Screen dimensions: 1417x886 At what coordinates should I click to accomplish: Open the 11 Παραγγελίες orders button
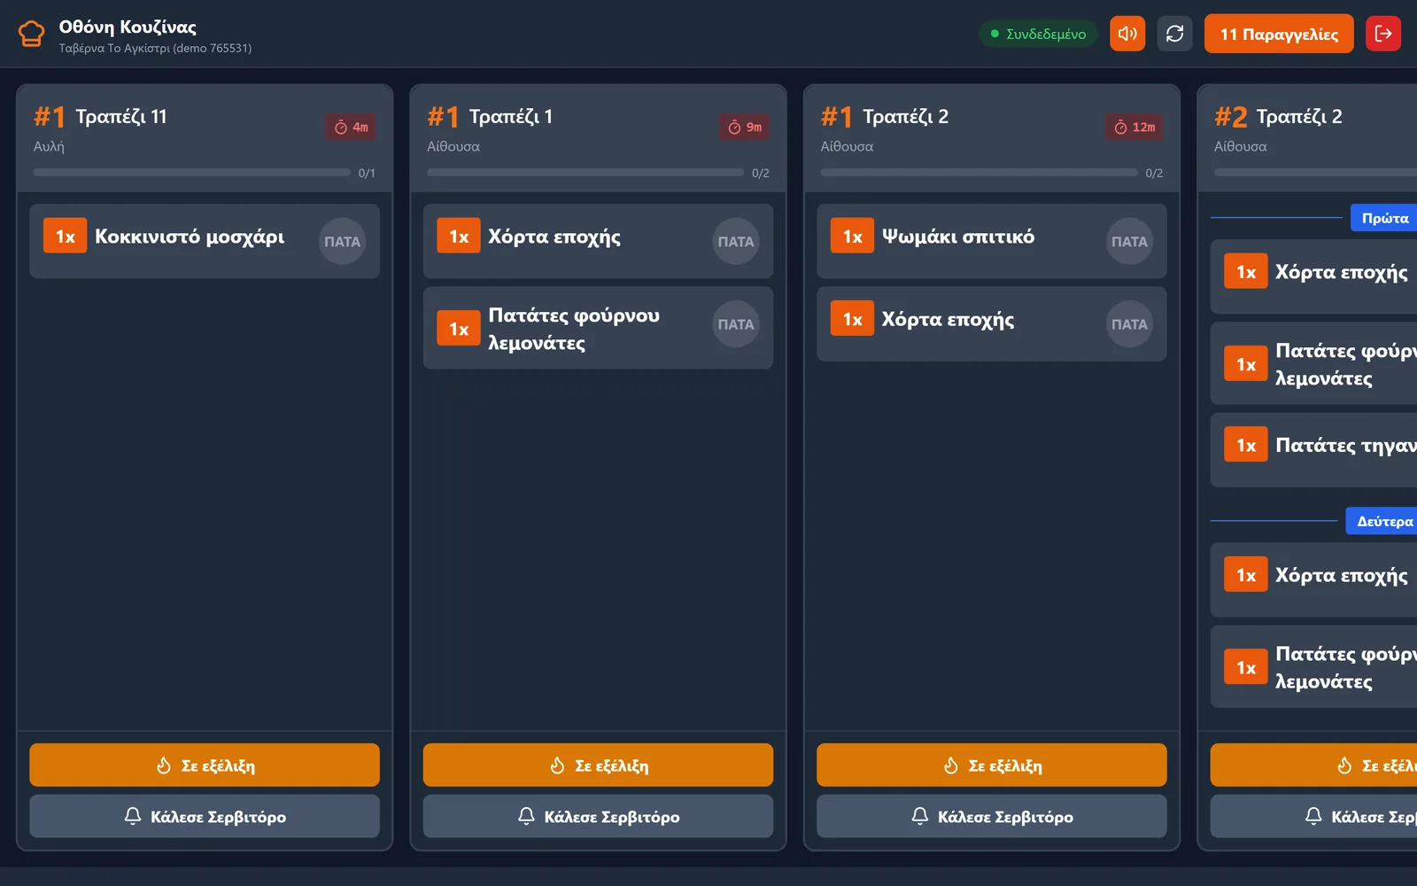click(x=1278, y=34)
